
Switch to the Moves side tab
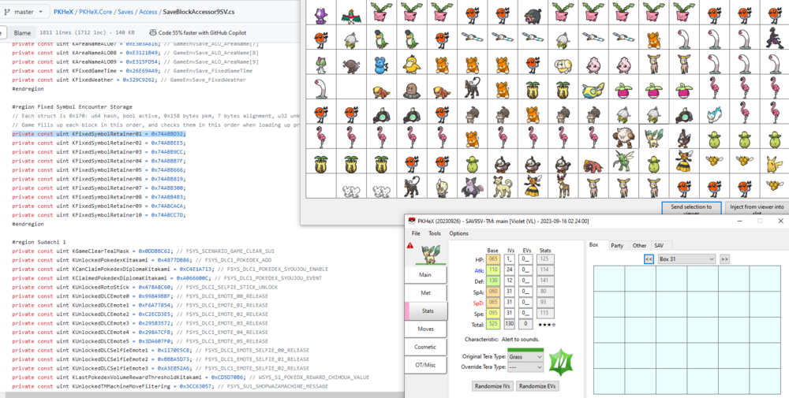click(x=425, y=329)
